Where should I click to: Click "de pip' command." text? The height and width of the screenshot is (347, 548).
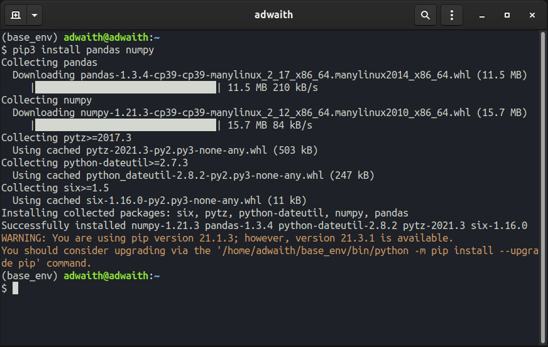coord(46,264)
